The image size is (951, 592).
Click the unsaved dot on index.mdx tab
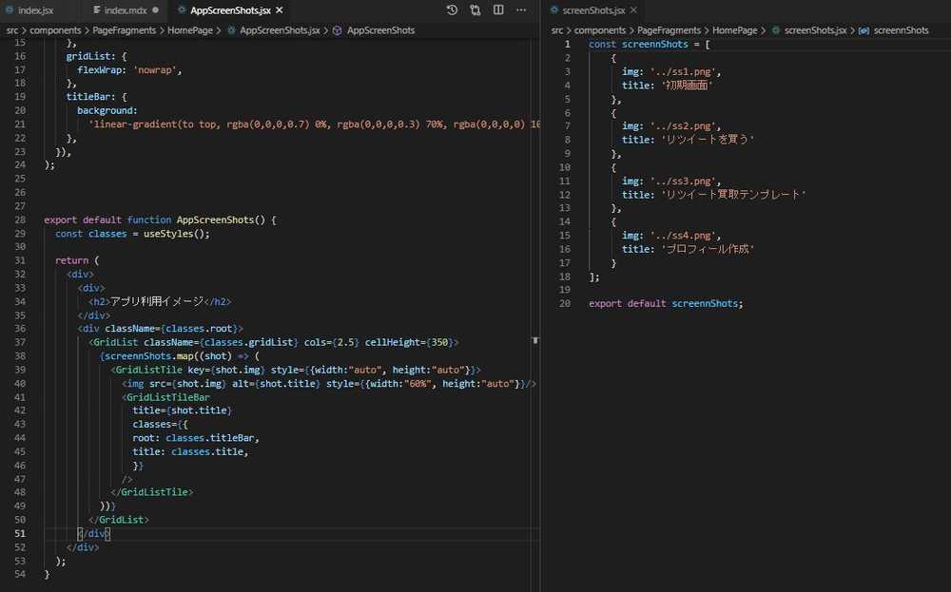point(155,10)
